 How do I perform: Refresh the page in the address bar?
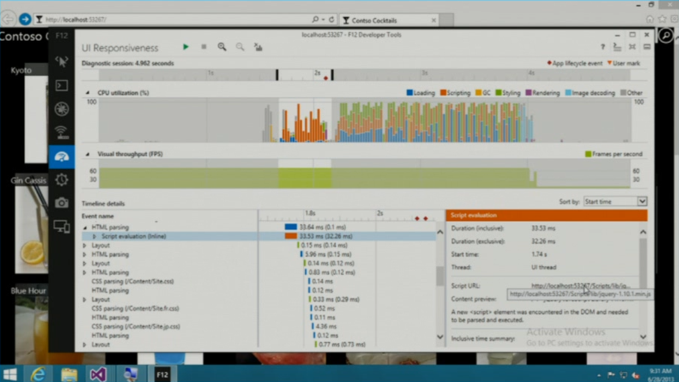pyautogui.click(x=332, y=19)
